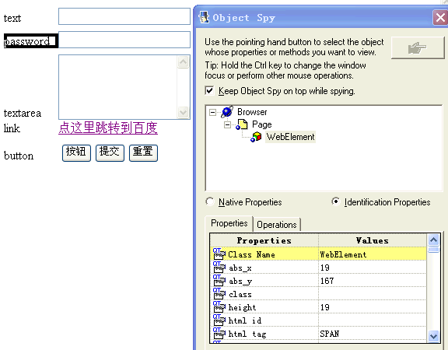Click the WebElement cube icon
This screenshot has width=448, height=350.
click(x=256, y=137)
